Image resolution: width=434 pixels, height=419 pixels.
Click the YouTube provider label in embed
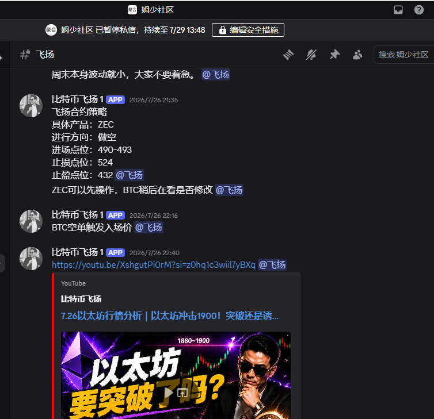(73, 283)
